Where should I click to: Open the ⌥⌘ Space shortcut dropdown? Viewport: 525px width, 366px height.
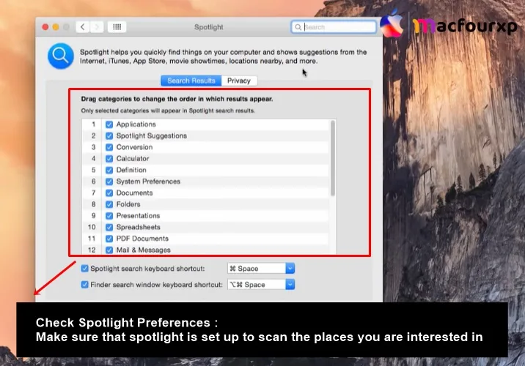click(x=261, y=285)
